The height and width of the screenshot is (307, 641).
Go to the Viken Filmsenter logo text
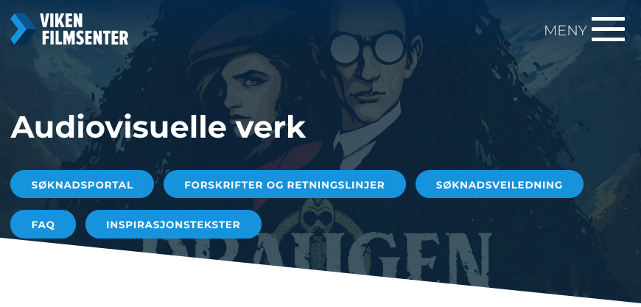pyautogui.click(x=85, y=29)
